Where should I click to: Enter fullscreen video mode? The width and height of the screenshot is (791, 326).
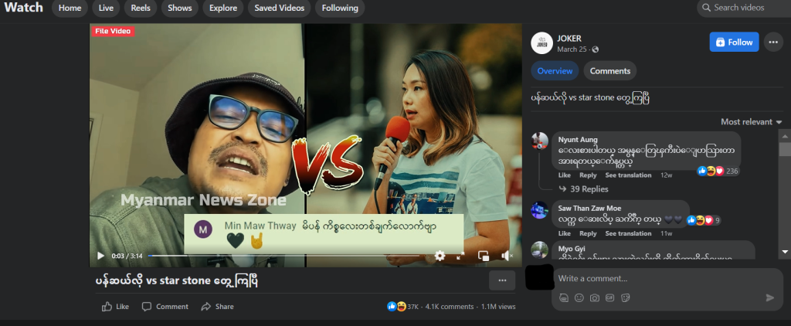[462, 256]
